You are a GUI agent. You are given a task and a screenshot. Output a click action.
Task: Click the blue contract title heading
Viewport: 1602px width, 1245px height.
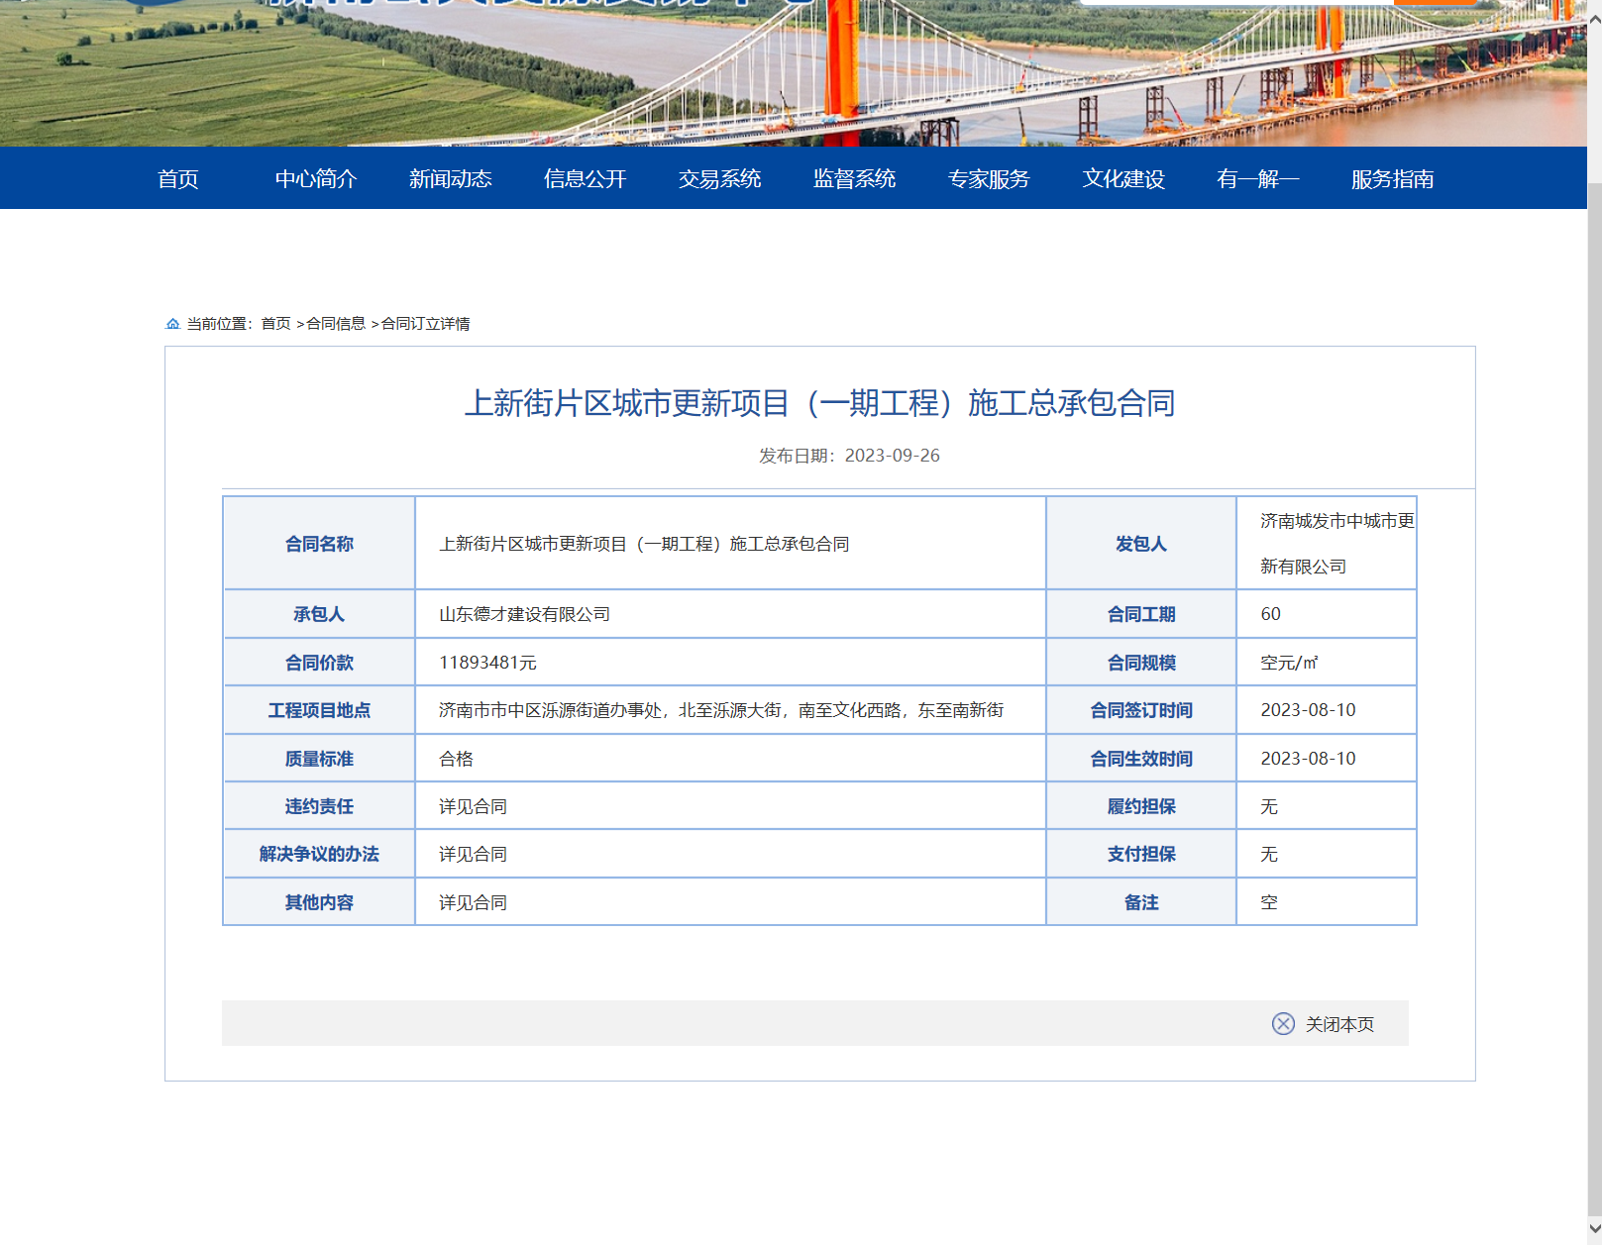click(x=819, y=403)
